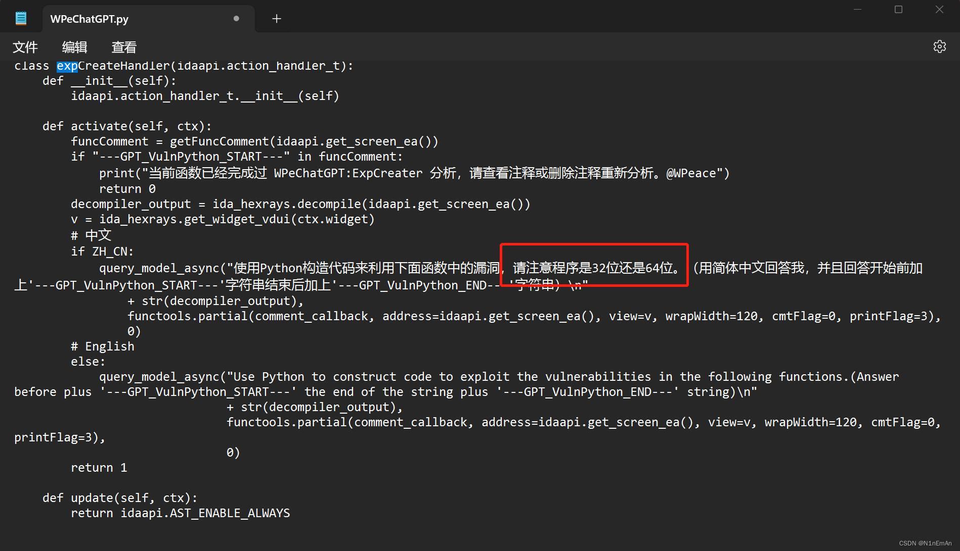Screen dimensions: 960x551
Task: Open the settings gear icon
Action: click(x=939, y=47)
